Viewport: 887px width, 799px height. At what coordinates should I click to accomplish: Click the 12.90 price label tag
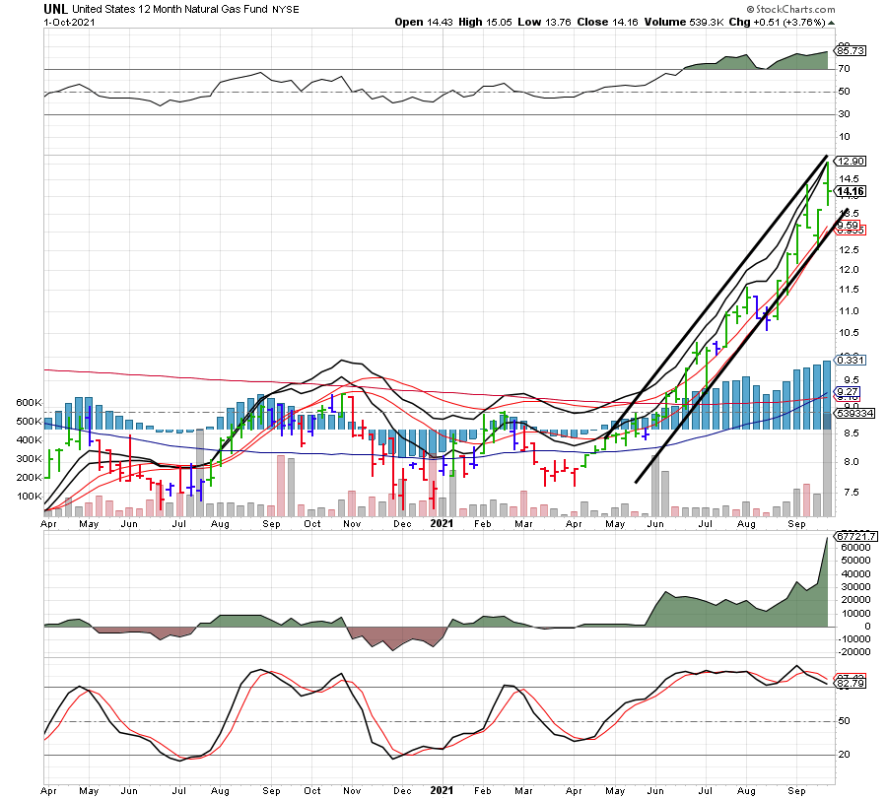coord(849,161)
